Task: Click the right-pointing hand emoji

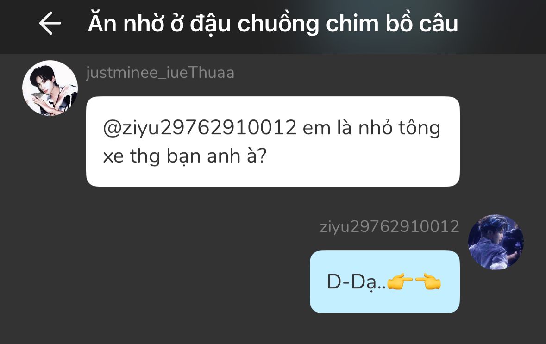Action: pos(400,282)
